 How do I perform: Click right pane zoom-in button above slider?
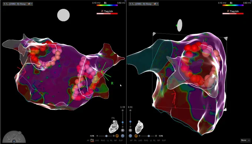pos(130,110)
